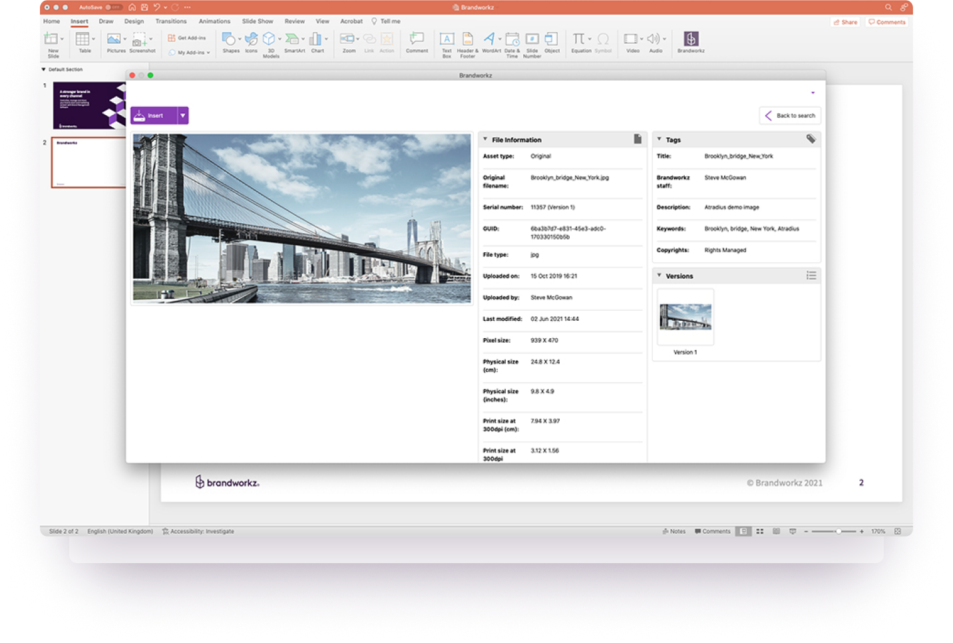Insert a Video
This screenshot has height=643, width=953.
pos(632,43)
